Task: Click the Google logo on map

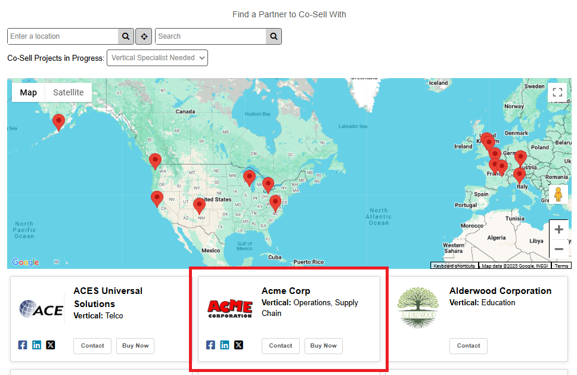Action: (x=26, y=262)
